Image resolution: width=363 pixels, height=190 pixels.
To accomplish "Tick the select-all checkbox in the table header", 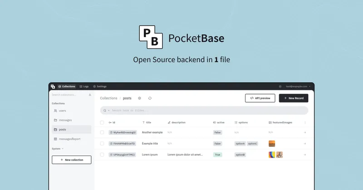I will pyautogui.click(x=102, y=122).
